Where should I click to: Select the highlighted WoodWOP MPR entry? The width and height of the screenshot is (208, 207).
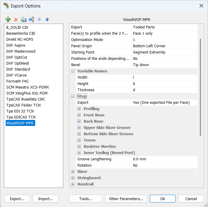[x=20, y=123]
